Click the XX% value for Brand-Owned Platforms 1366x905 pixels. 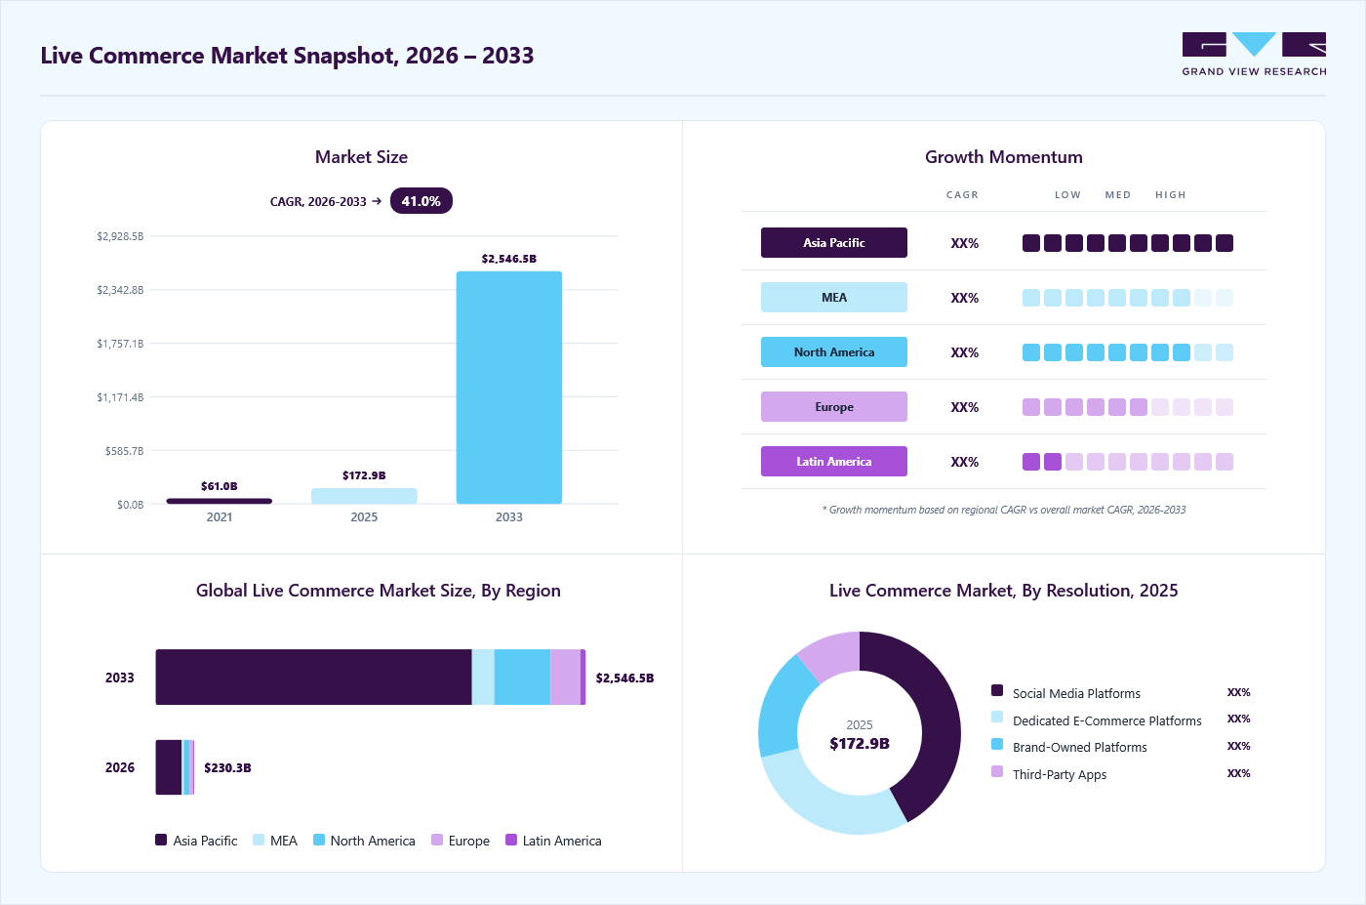(x=1239, y=746)
